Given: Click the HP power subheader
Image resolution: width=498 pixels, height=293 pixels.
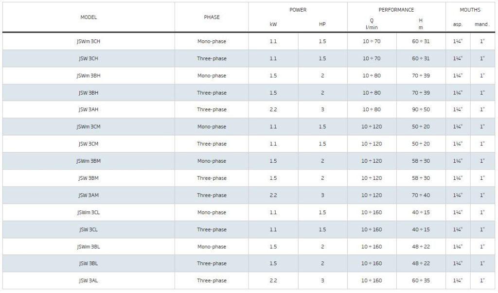Looking at the screenshot, I should tap(322, 24).
